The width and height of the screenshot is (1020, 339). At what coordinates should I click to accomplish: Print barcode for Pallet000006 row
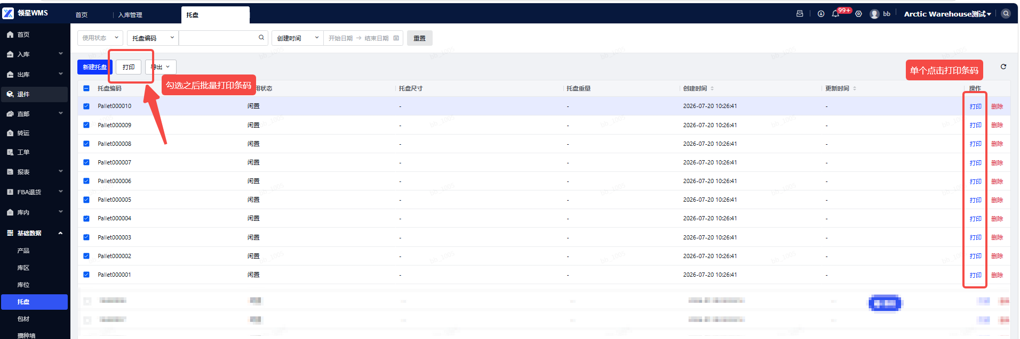tap(975, 181)
